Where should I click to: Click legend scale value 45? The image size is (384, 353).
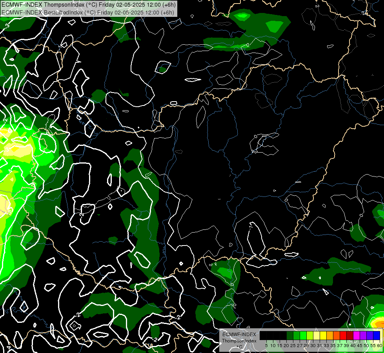tap(360, 346)
